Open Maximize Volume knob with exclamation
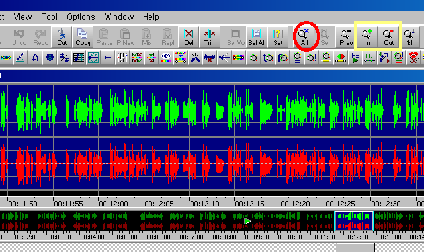Screen dimensions: 424x252 312,58
